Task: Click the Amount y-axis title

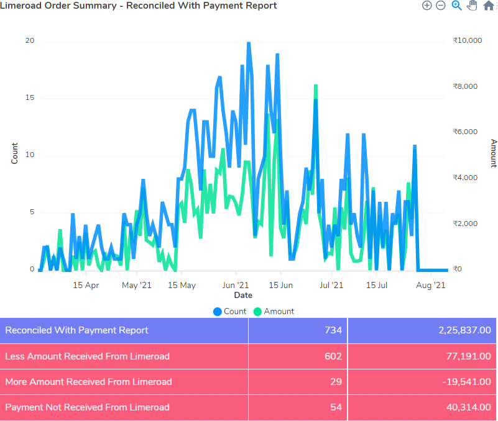Action: tap(494, 153)
